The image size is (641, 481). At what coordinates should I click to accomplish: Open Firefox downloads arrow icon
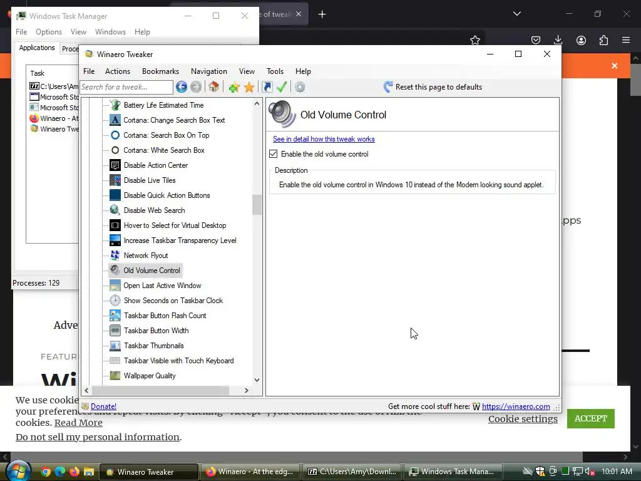click(x=558, y=40)
